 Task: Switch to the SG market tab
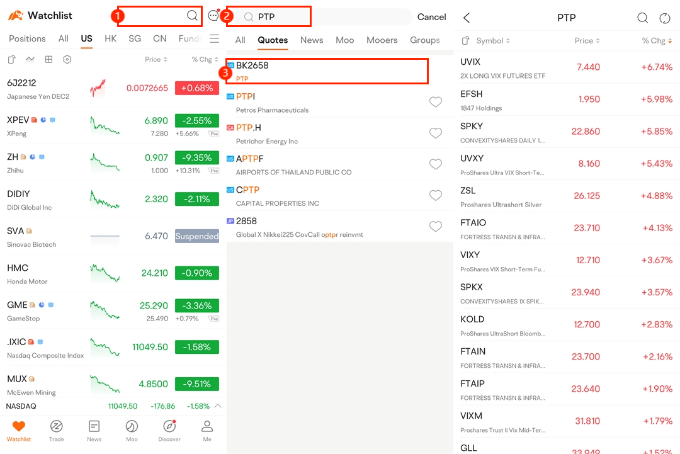coord(135,38)
